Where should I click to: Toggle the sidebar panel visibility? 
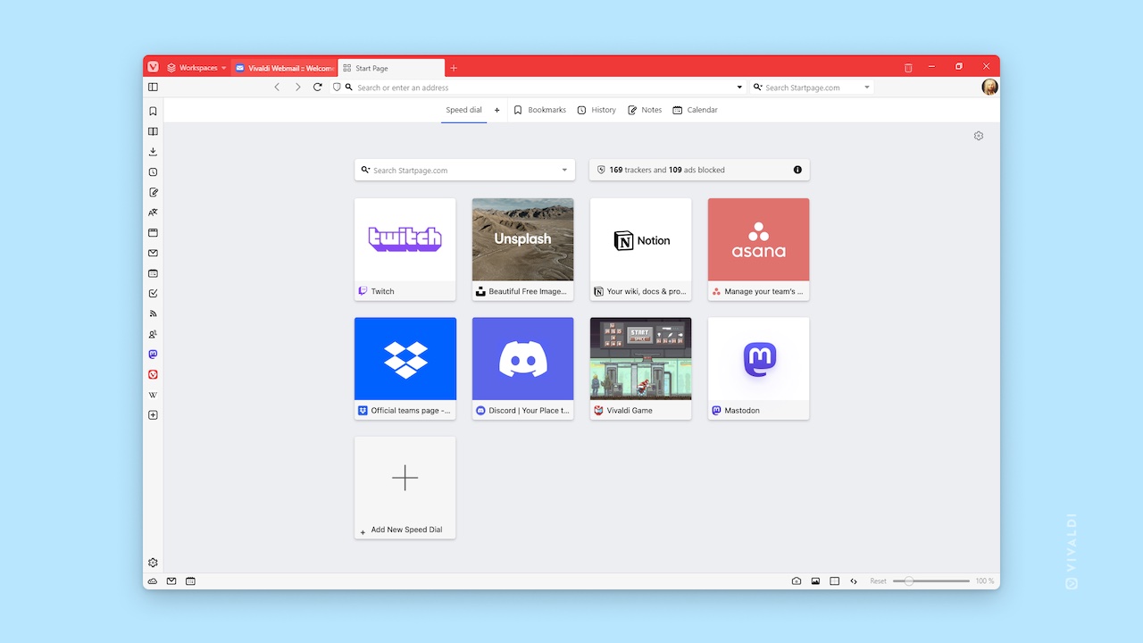(x=152, y=87)
